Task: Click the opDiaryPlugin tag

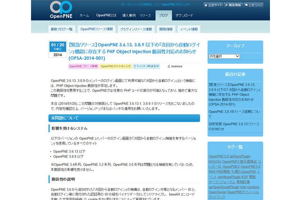Action: click(x=240, y=156)
